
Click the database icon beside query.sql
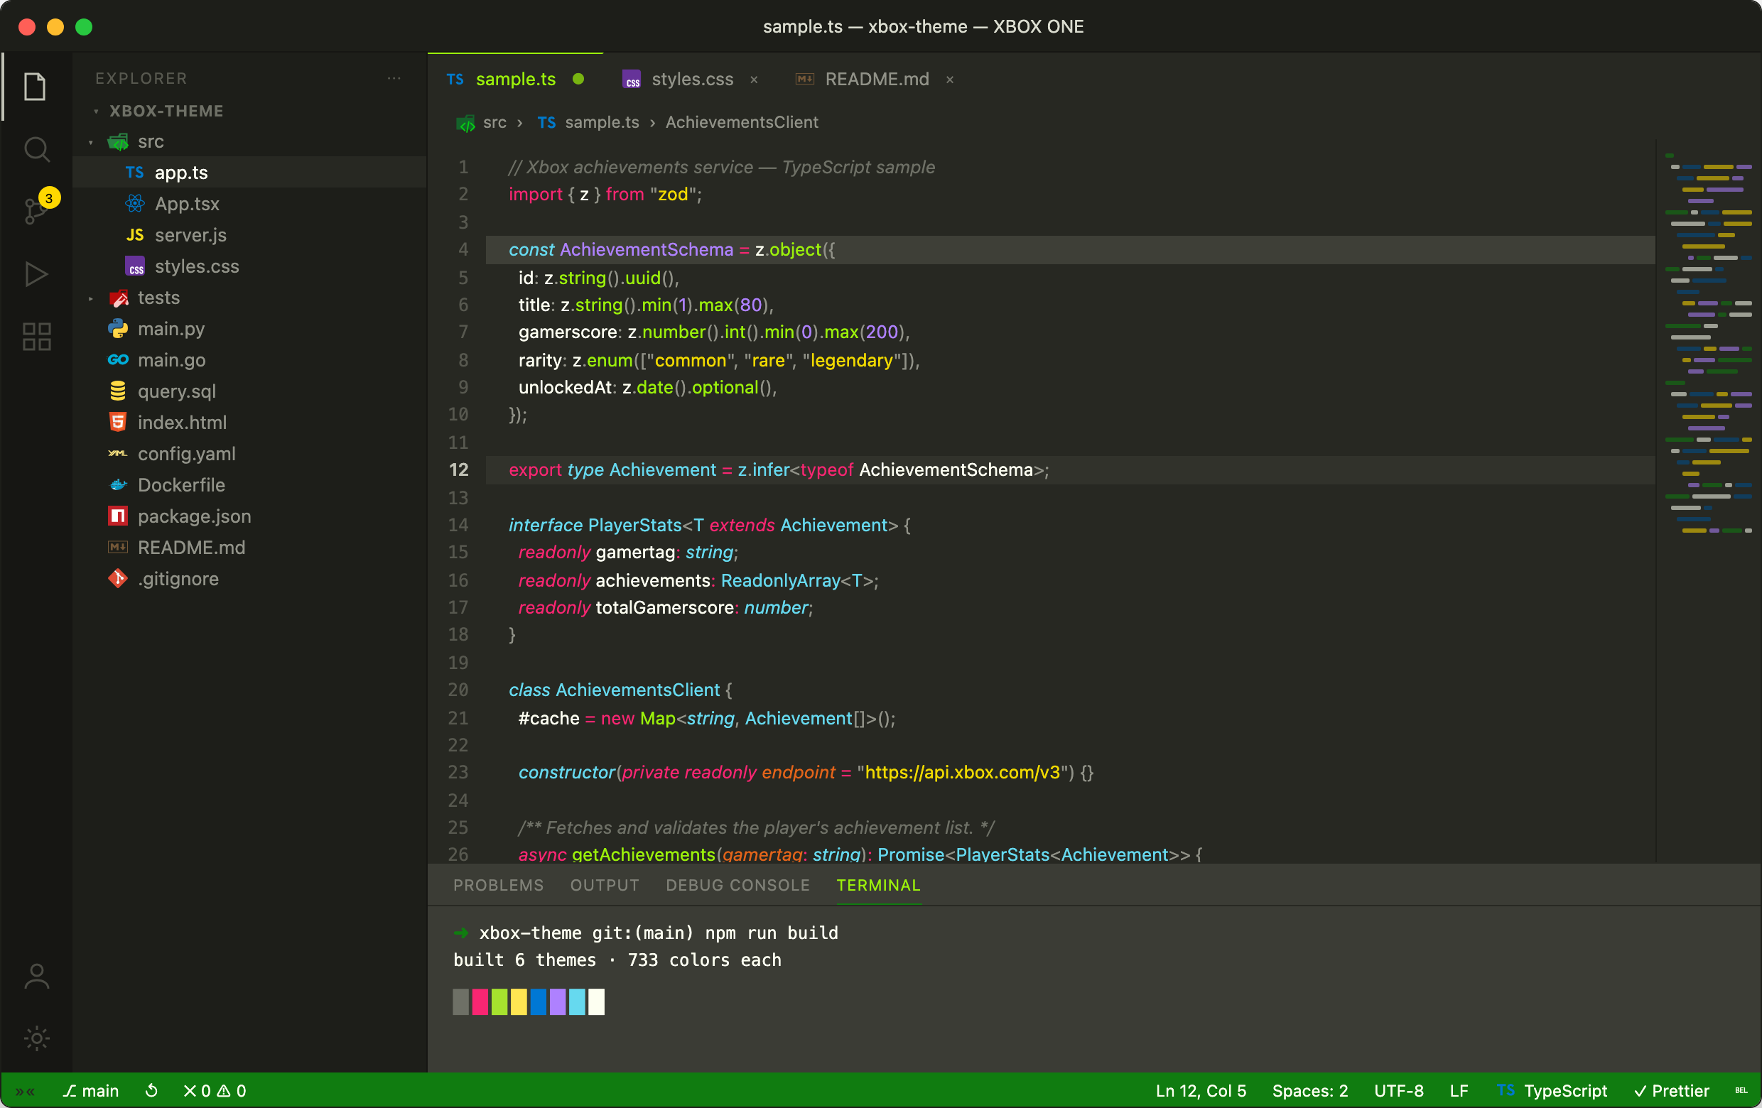pos(118,391)
